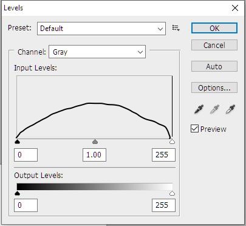The width and height of the screenshot is (246, 226).
Task: Grab the input black point slider
Action: pos(18,141)
